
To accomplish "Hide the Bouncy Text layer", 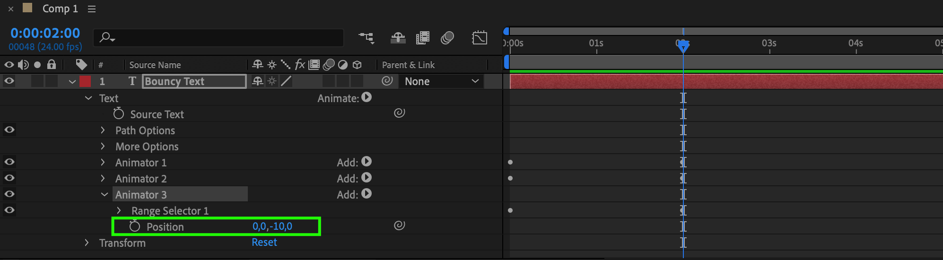I will click(x=9, y=81).
